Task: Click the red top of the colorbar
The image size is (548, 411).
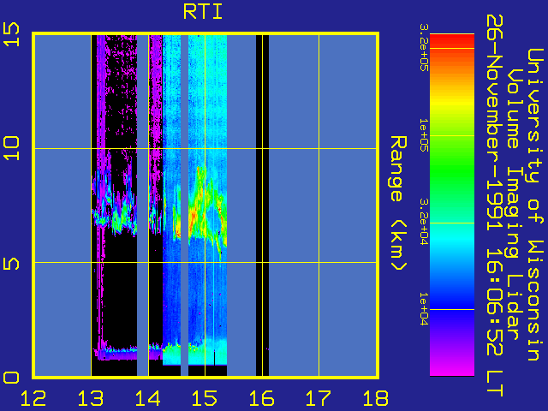Action: click(x=452, y=41)
